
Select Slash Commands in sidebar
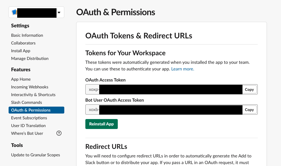(x=27, y=102)
